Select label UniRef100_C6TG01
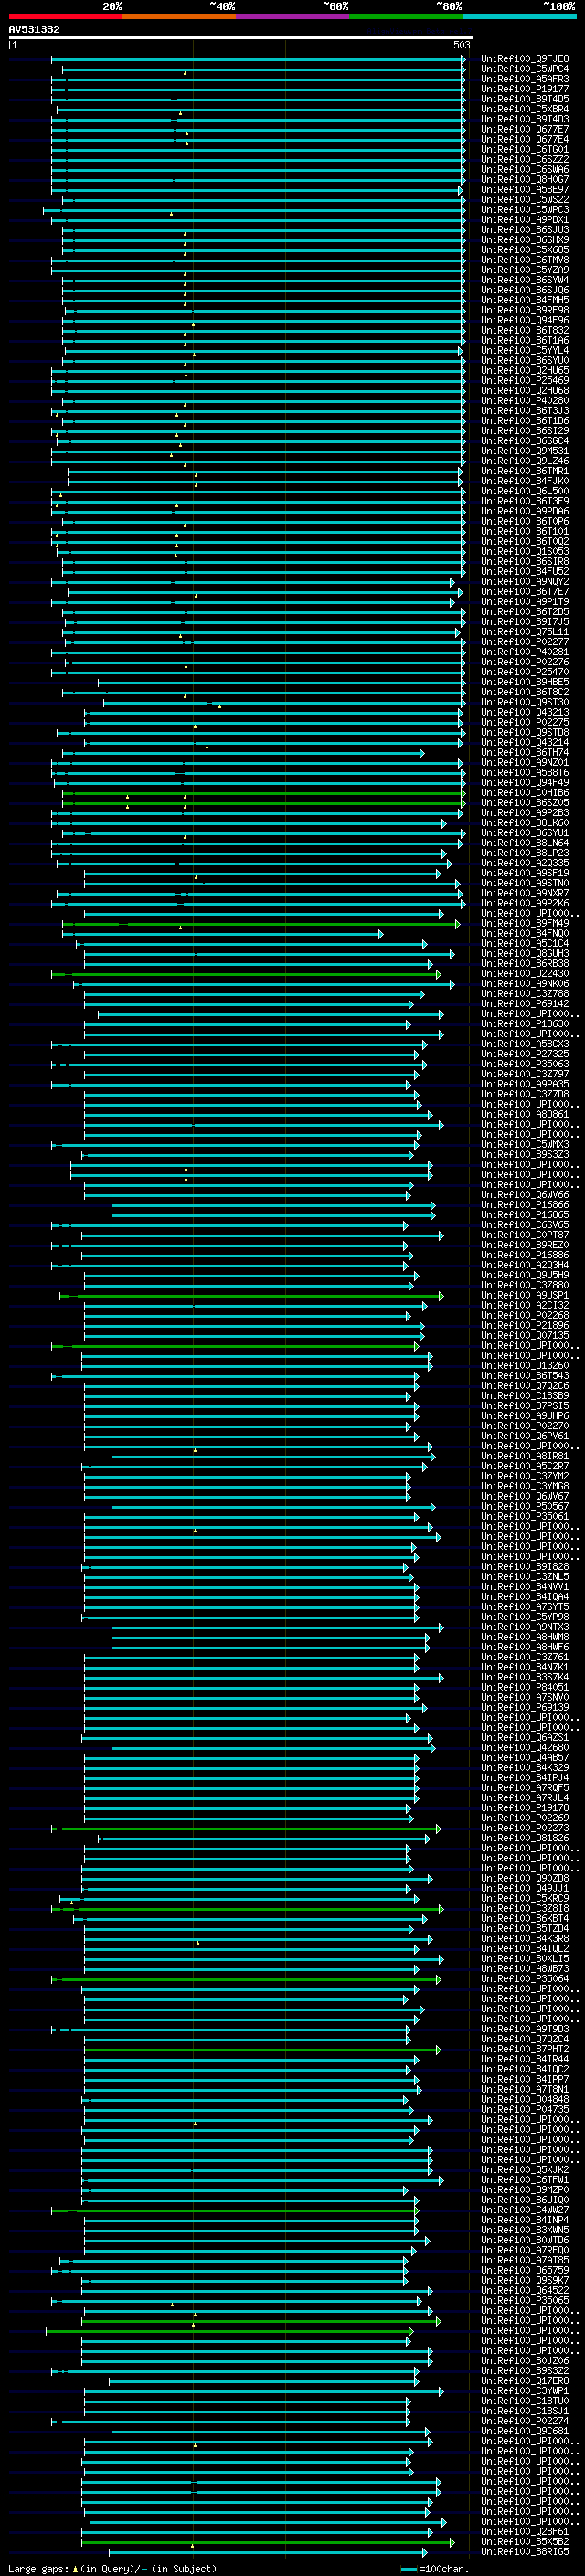The image size is (585, 2576). point(524,149)
